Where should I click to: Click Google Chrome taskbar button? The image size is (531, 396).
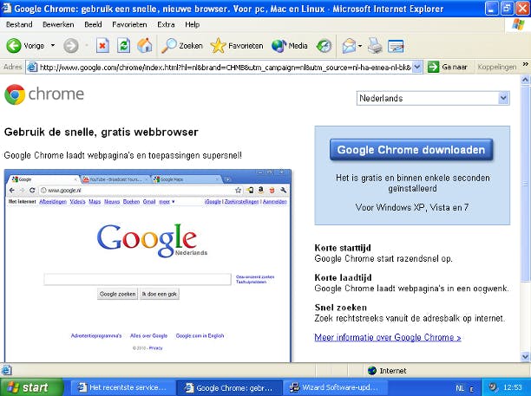pyautogui.click(x=230, y=387)
